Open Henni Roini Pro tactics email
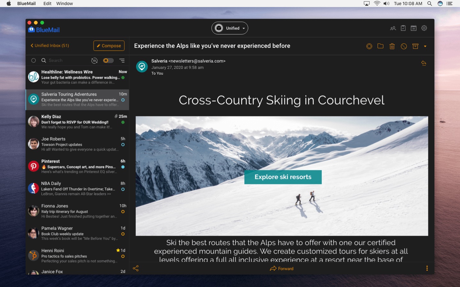This screenshot has height=287, width=460. [77, 255]
